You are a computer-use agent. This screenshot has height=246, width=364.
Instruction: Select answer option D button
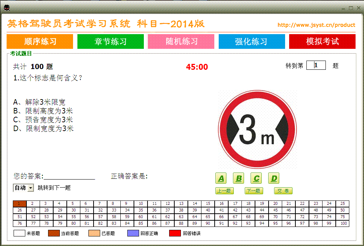point(274,178)
